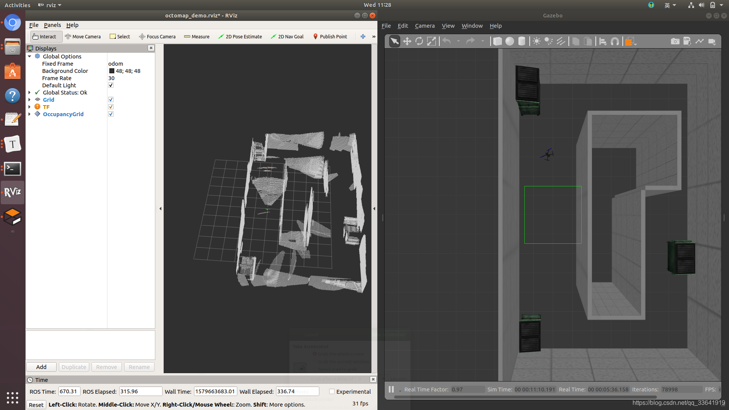The image size is (729, 410).
Task: Open Gazebo's align tool
Action: [x=603, y=41]
